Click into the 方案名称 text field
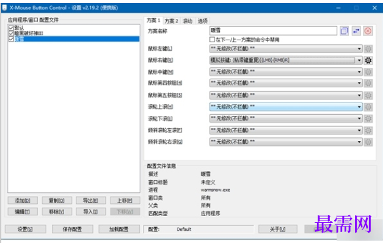Viewport: 383px width, 243px height. (273, 31)
